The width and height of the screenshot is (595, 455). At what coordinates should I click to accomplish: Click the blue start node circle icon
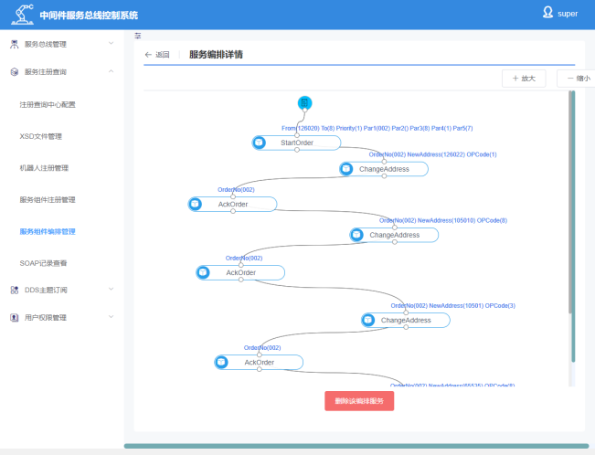305,101
